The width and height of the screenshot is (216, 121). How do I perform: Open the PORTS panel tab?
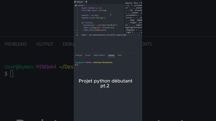click(120, 55)
